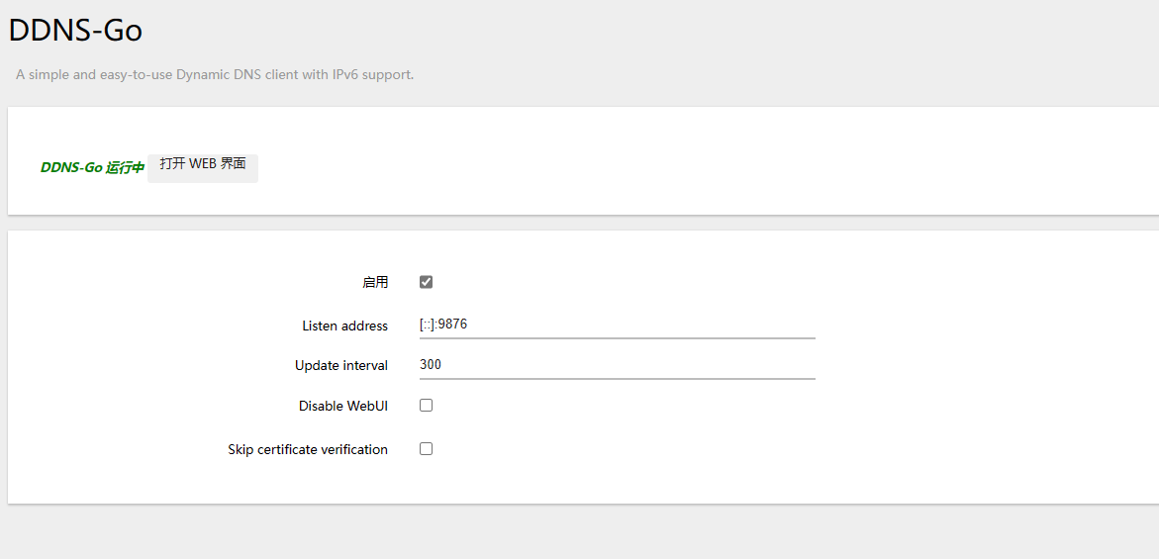Viewport: 1159px width, 559px height.
Task: Click gray page background below settings panel
Action: (577, 533)
